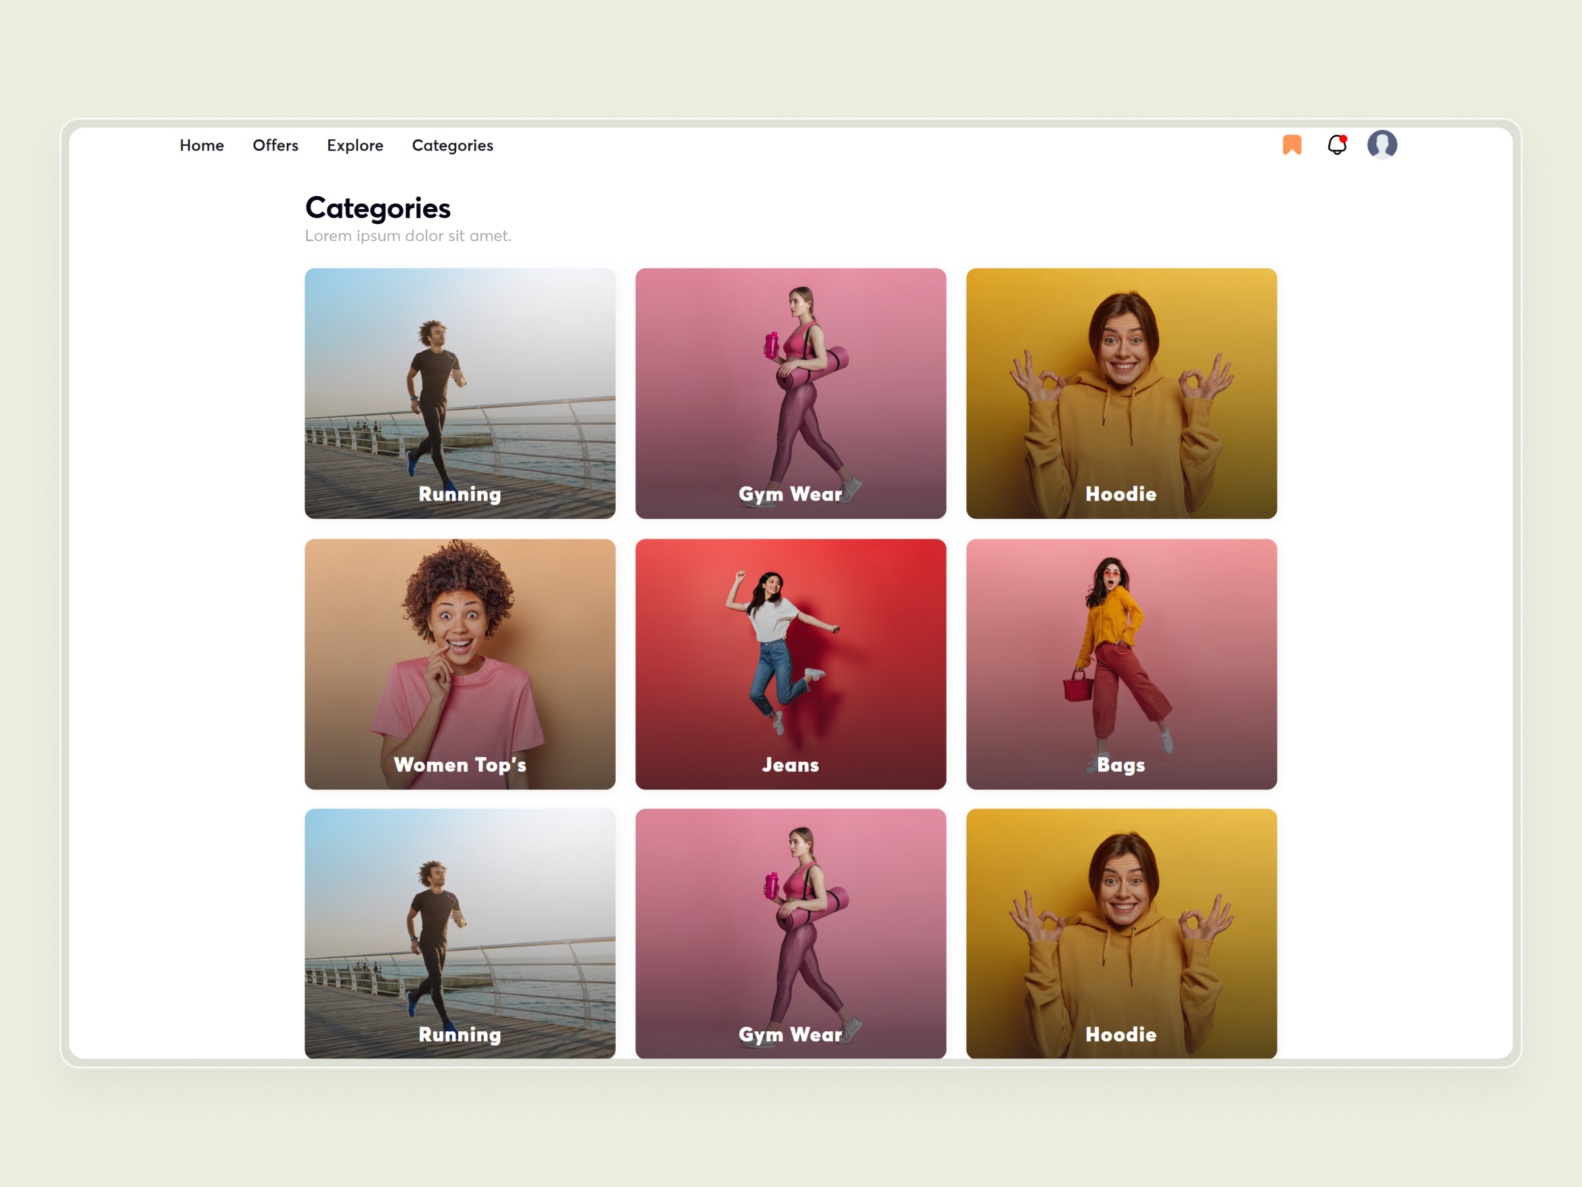Viewport: 1582px width, 1187px height.
Task: Open the user profile avatar
Action: pos(1383,144)
